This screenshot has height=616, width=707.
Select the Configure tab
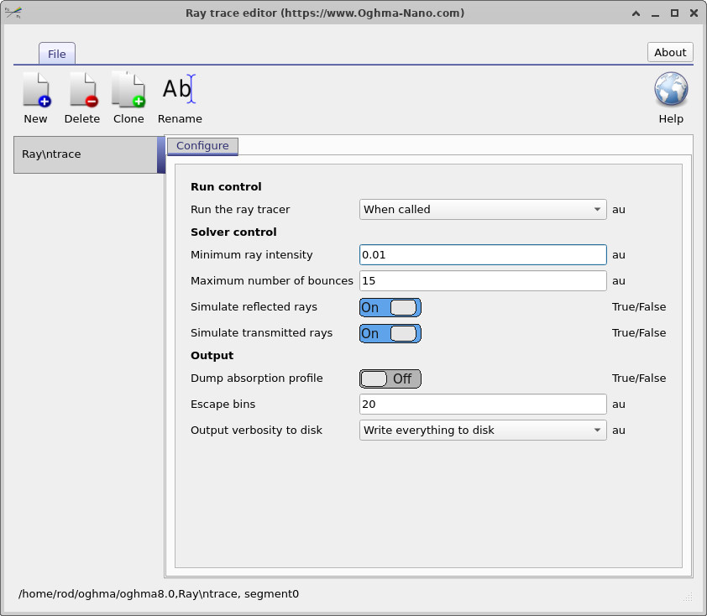point(202,145)
